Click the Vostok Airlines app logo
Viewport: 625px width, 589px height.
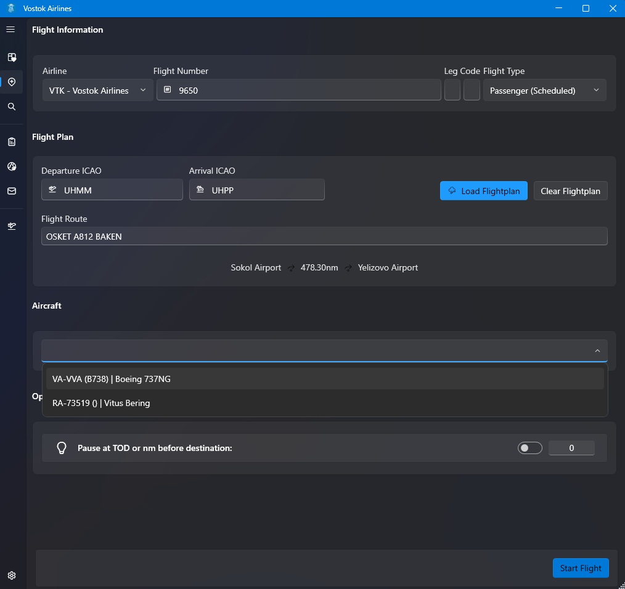11,9
